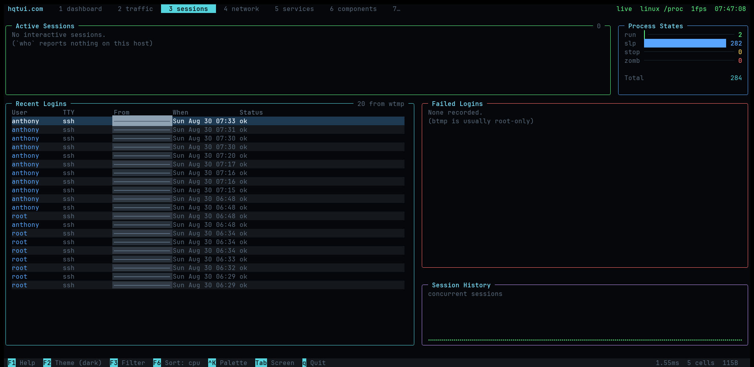This screenshot has height=367, width=754.
Task: Click the hqtui.com title
Action: [x=26, y=9]
